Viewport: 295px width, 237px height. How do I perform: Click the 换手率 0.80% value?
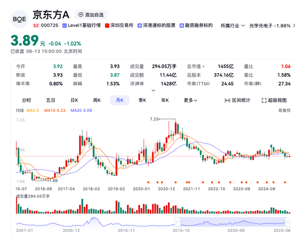56,84
